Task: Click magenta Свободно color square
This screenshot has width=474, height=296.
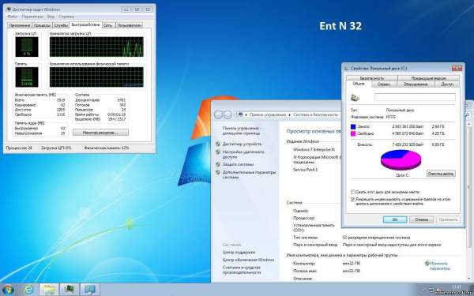Action: click(353, 133)
